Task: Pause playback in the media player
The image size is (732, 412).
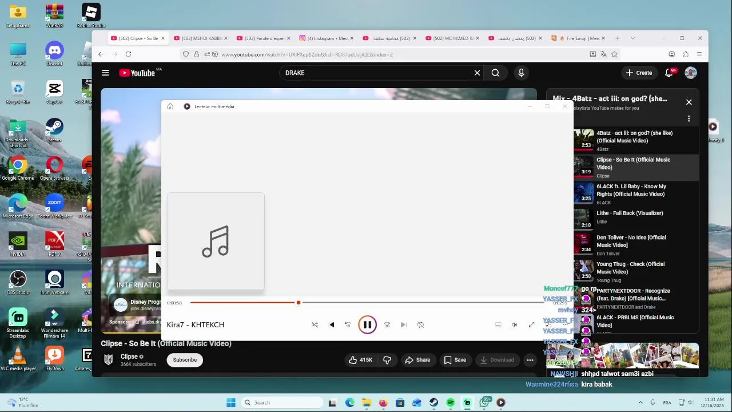Action: coord(367,324)
